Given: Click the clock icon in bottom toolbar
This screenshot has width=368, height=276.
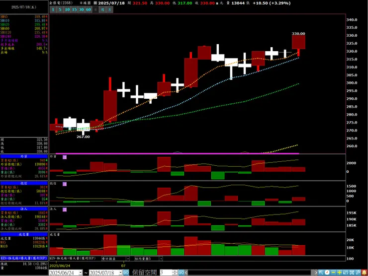Looking at the screenshot, I should click(x=327, y=273).
